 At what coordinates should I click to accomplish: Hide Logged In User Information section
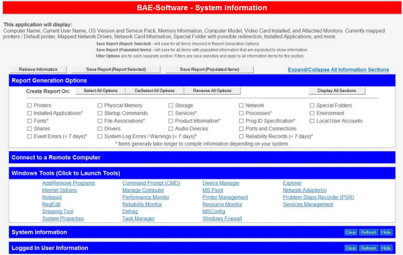[386, 248]
